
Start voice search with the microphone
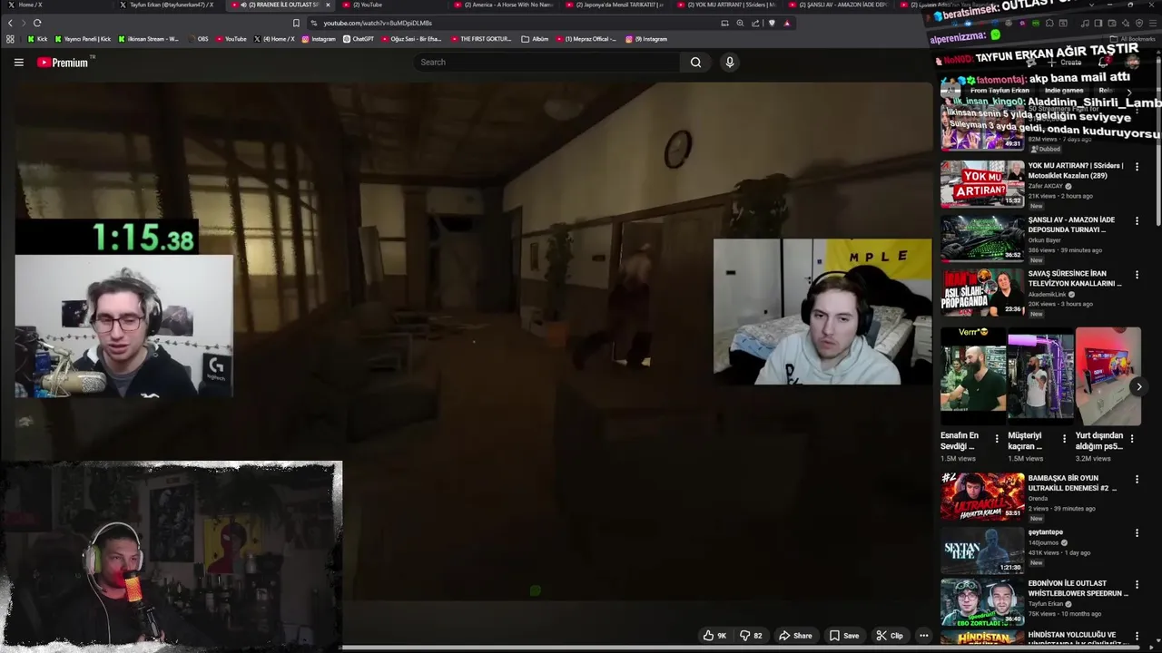tap(729, 62)
